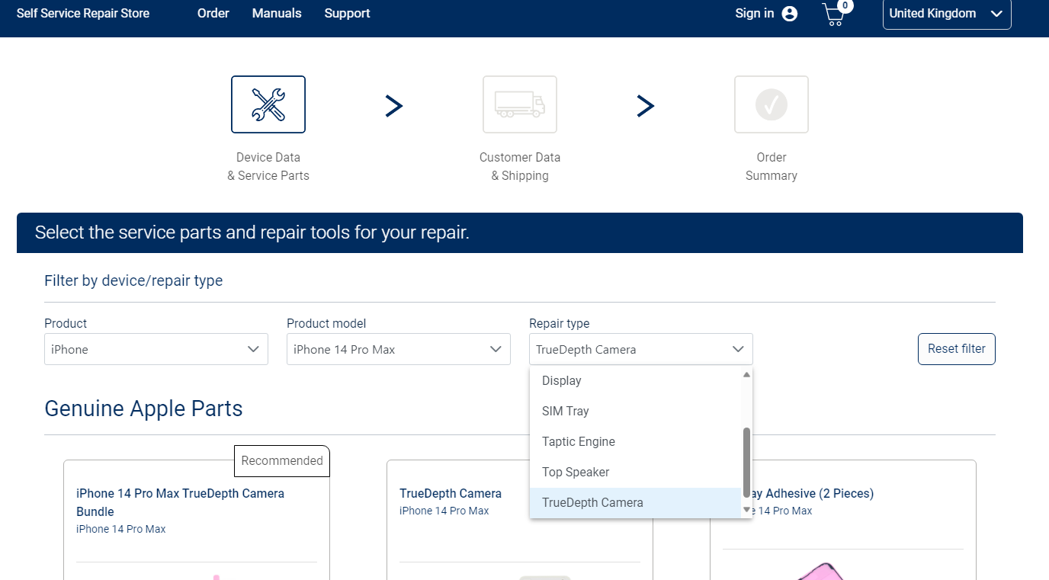
Task: Open the shopping cart icon
Action: point(836,13)
